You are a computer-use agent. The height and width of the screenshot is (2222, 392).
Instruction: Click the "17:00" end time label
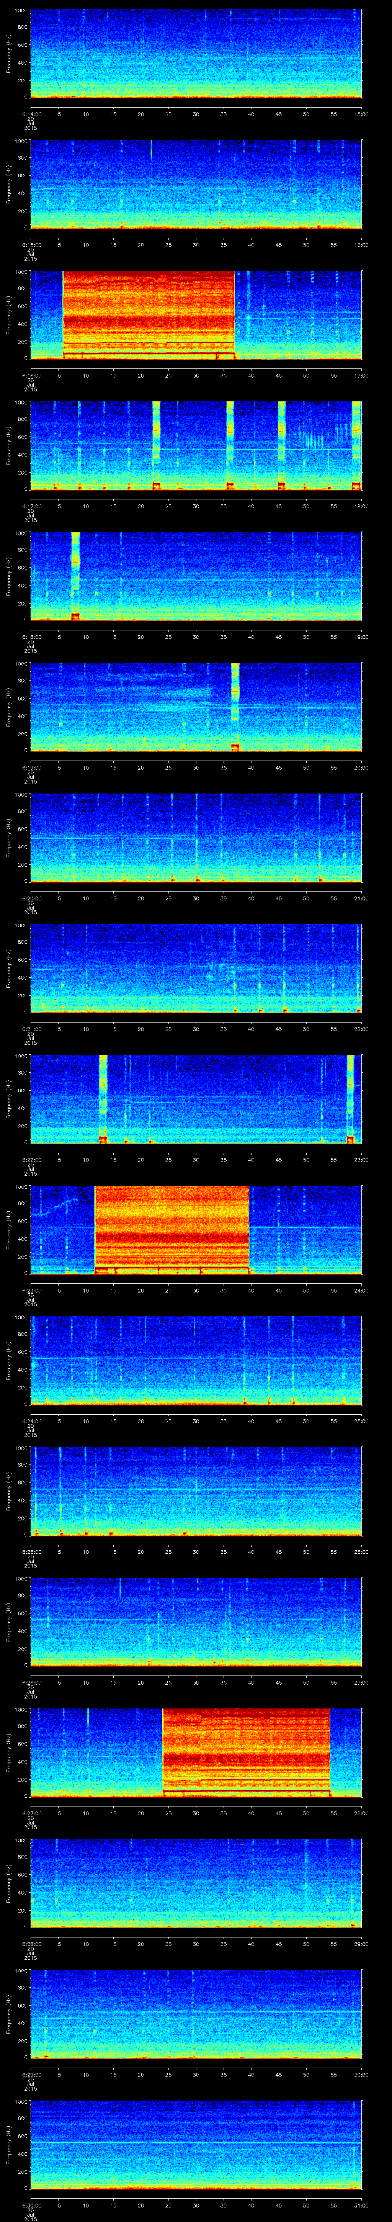point(362,375)
